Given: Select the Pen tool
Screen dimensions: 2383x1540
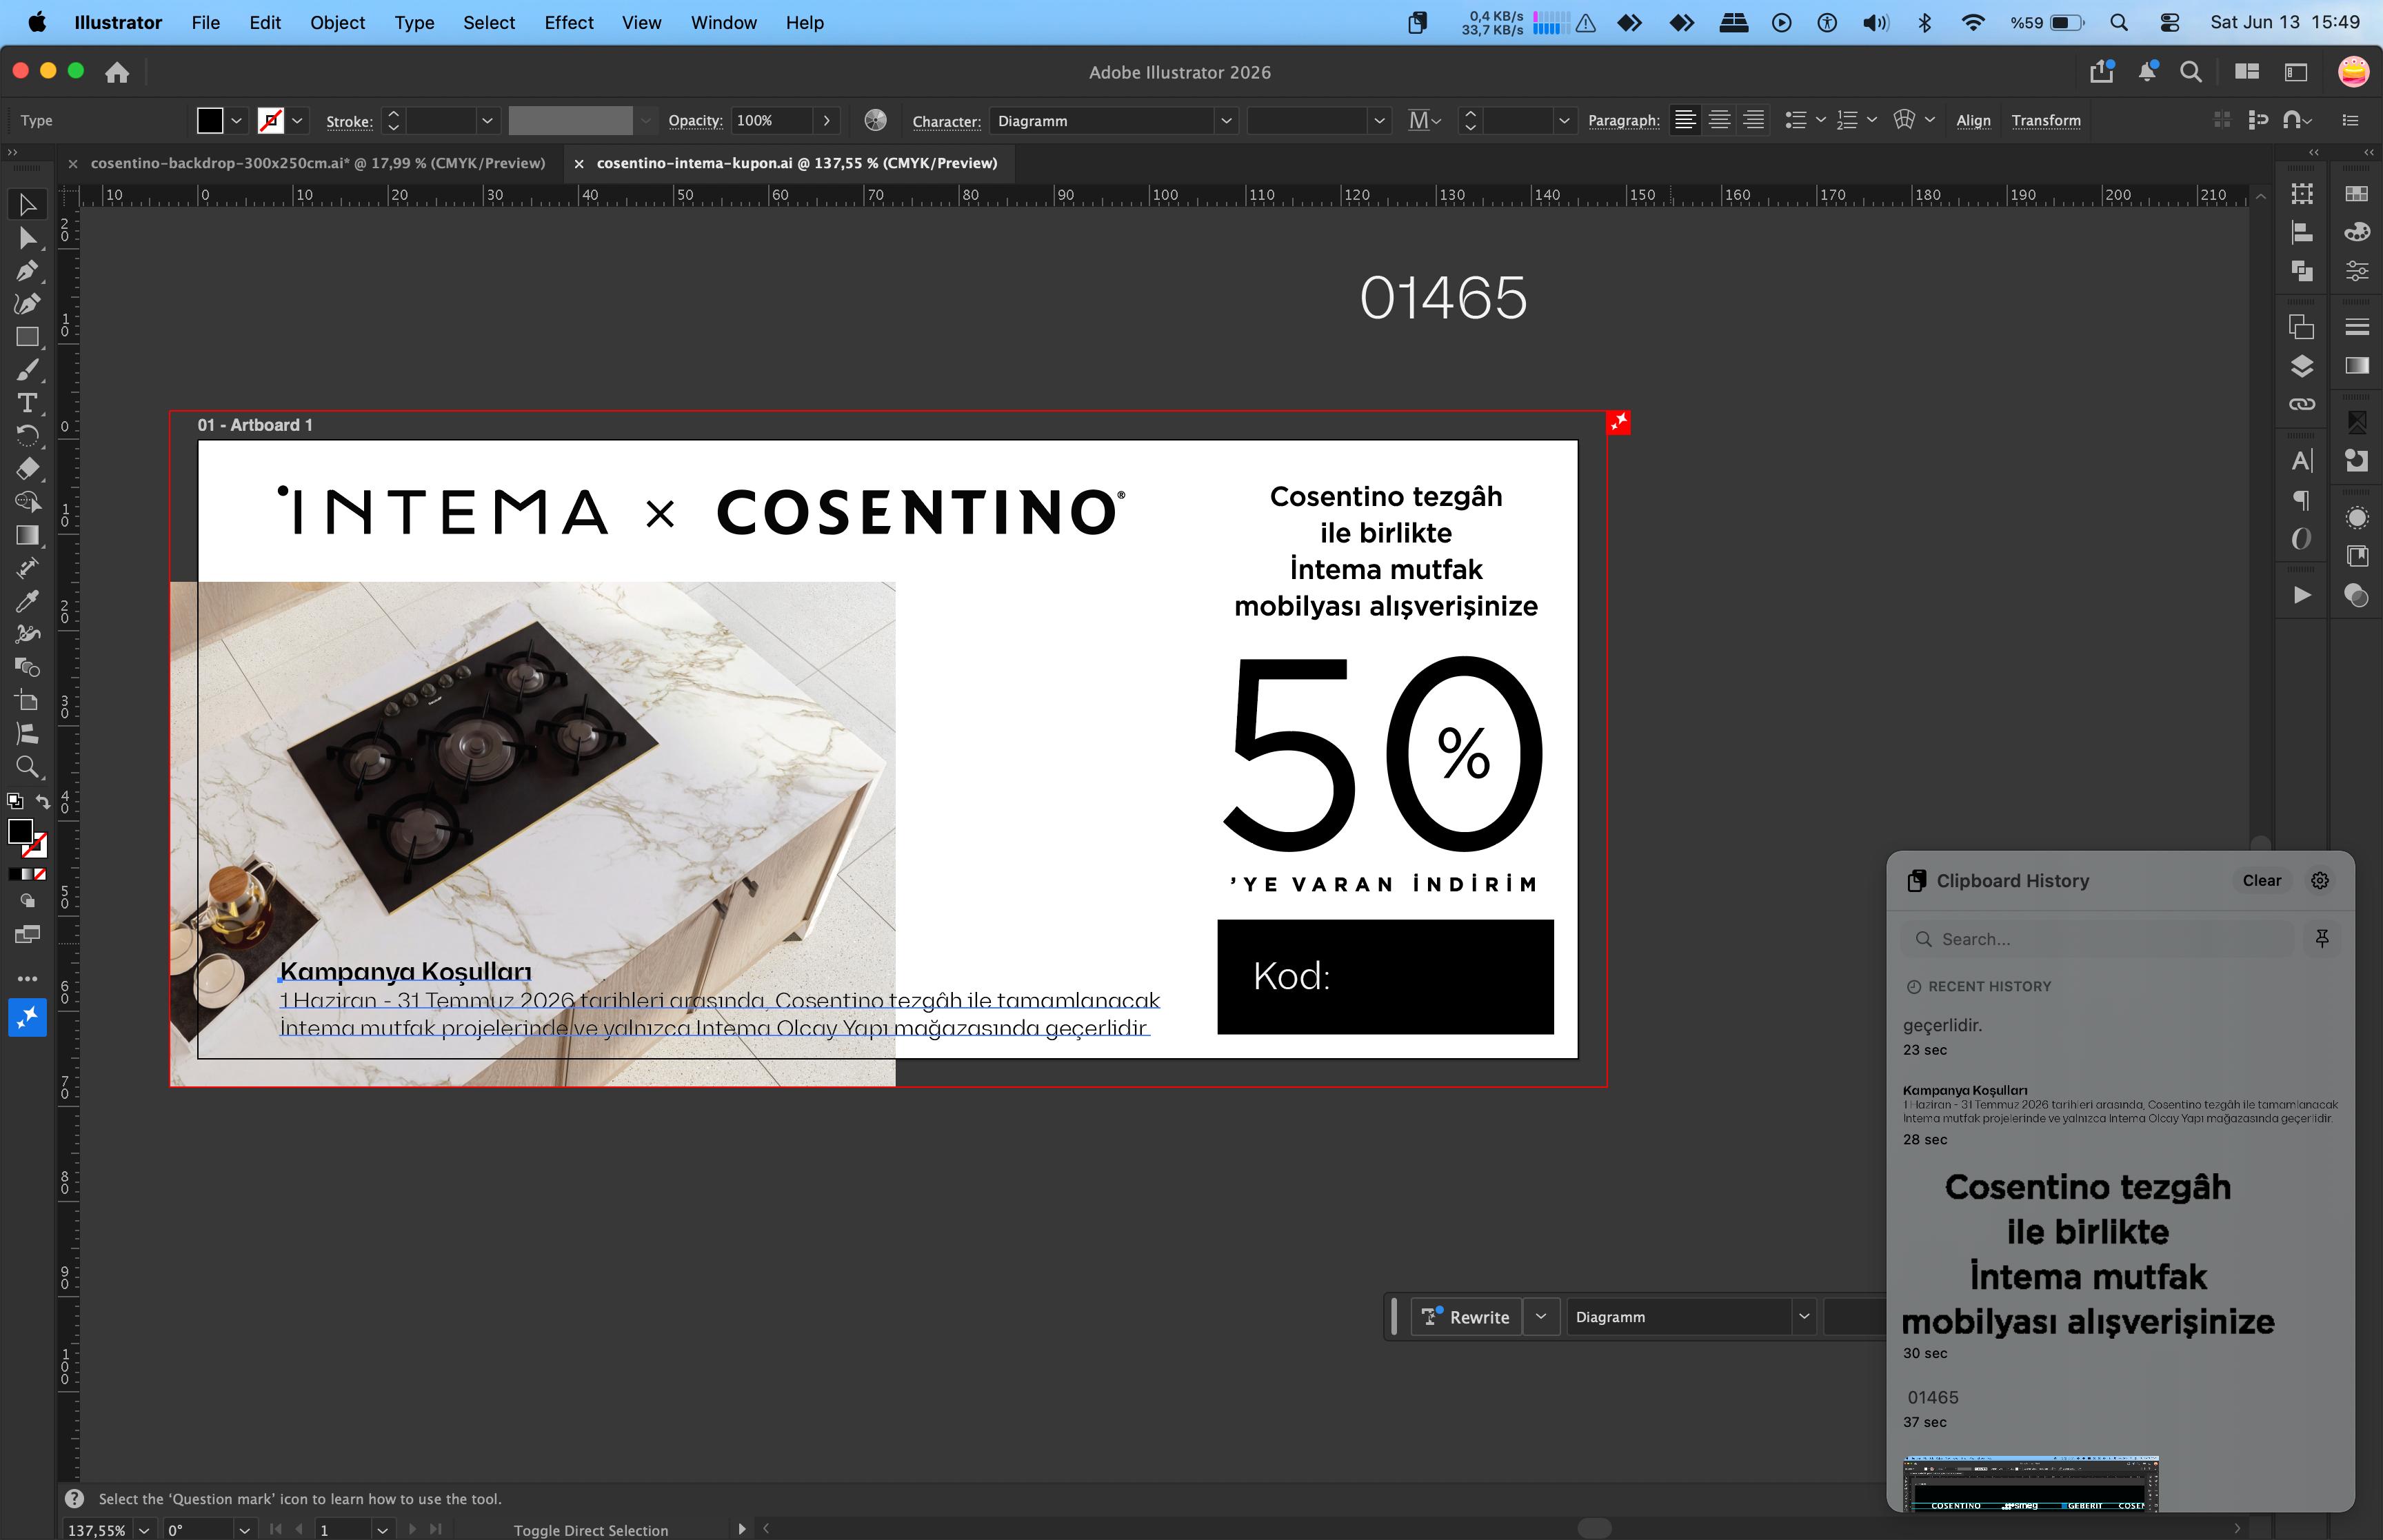Looking at the screenshot, I should [x=27, y=271].
